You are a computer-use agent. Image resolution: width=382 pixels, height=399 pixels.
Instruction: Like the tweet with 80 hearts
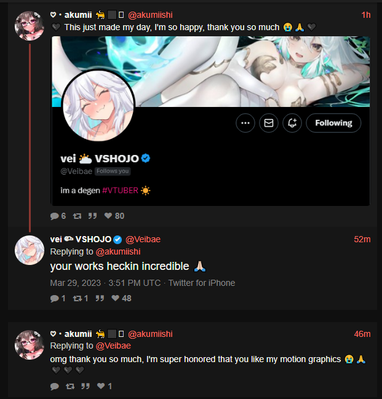[108, 216]
